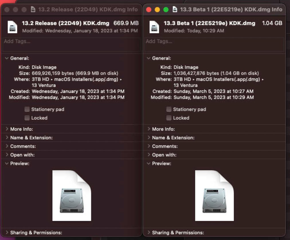Click '13 Venture' folder name in 13.2 Release window

(44, 85)
